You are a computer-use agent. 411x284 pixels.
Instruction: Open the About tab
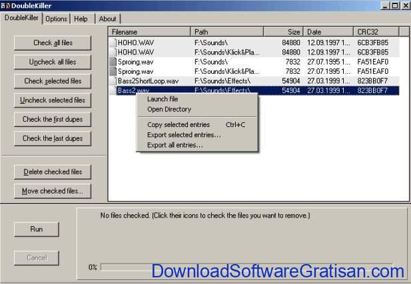coord(107,19)
